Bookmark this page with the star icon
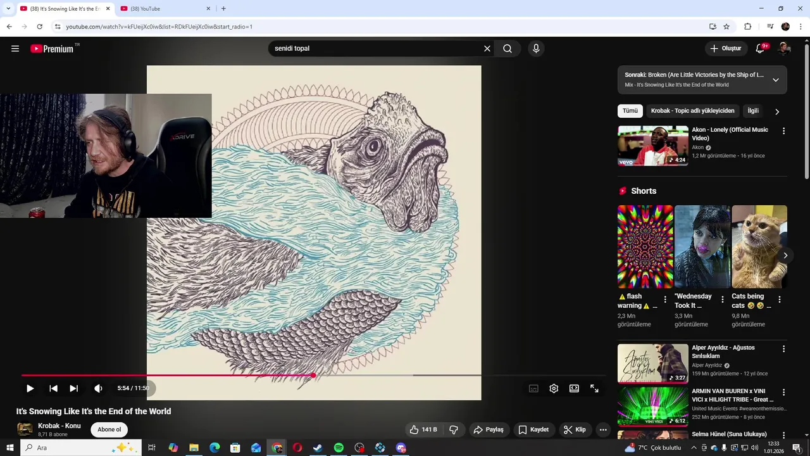This screenshot has height=456, width=810. 726,27
